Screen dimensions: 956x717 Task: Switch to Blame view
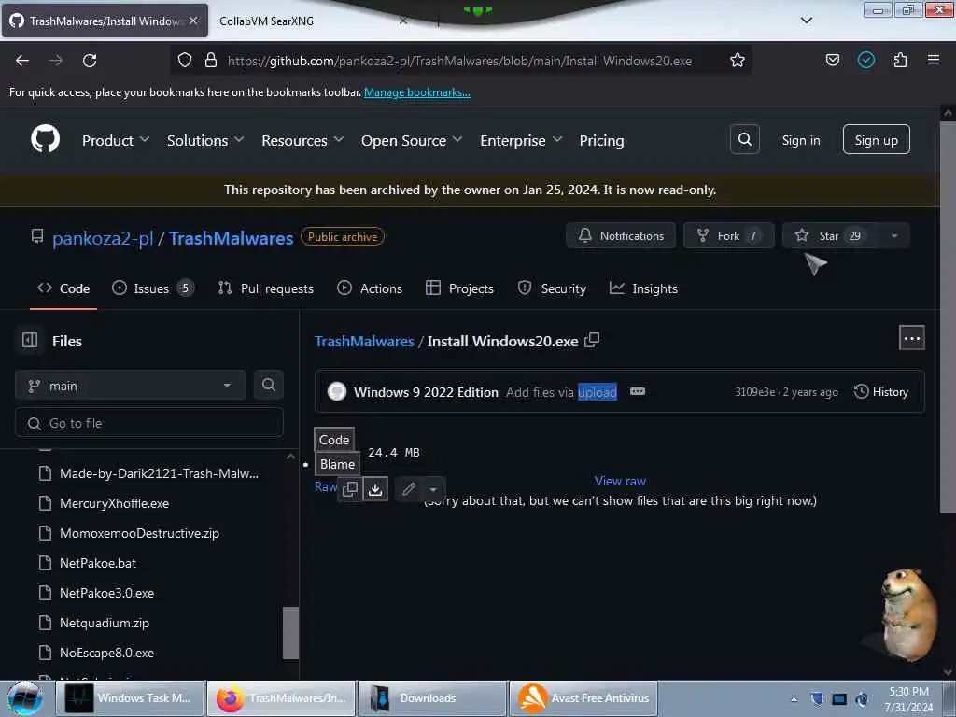coord(337,464)
